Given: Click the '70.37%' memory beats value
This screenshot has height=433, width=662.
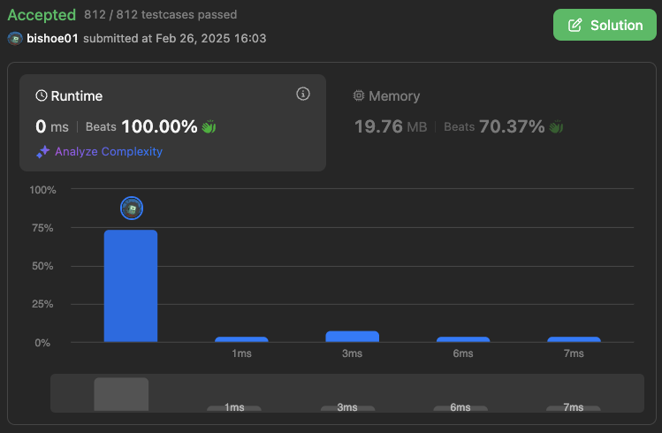Looking at the screenshot, I should 512,126.
